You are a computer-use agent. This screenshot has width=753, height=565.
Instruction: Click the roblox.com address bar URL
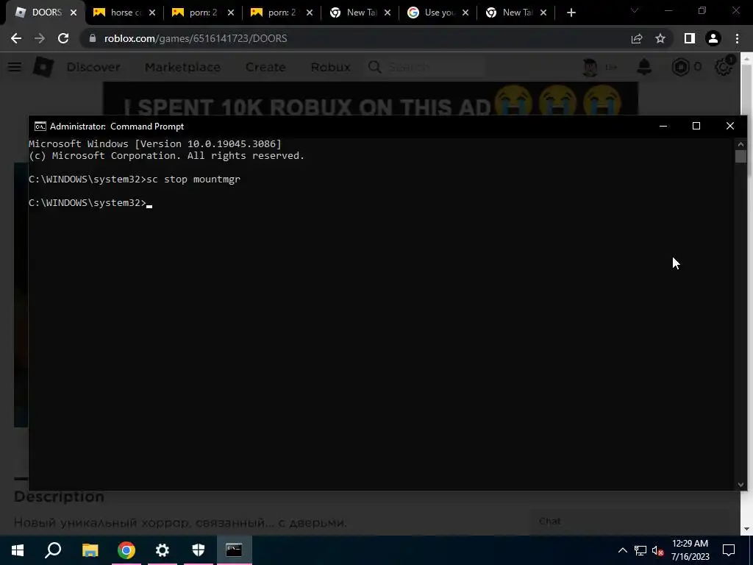coord(196,38)
